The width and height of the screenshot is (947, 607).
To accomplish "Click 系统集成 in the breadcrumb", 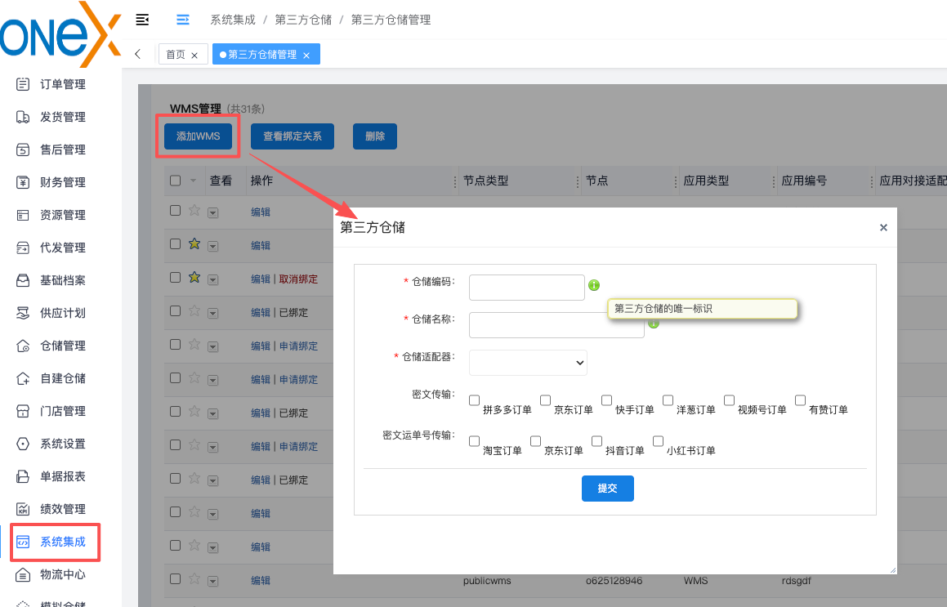I will click(233, 20).
